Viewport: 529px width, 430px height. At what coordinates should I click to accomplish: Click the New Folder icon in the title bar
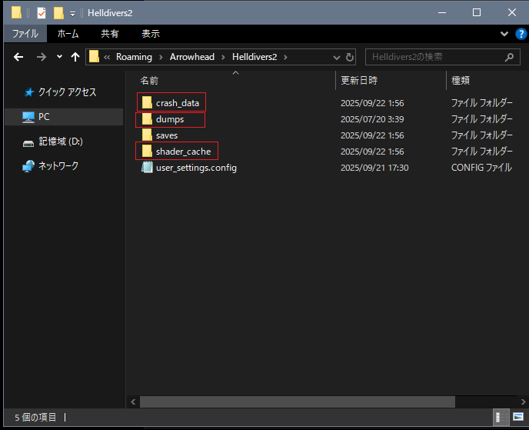click(58, 13)
